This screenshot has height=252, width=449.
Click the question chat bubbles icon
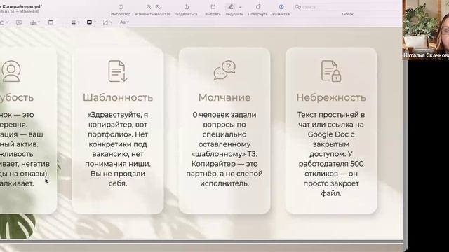[224, 70]
